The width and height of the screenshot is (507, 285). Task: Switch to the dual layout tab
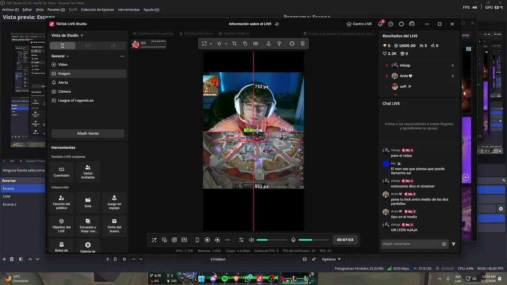[x=113, y=46]
